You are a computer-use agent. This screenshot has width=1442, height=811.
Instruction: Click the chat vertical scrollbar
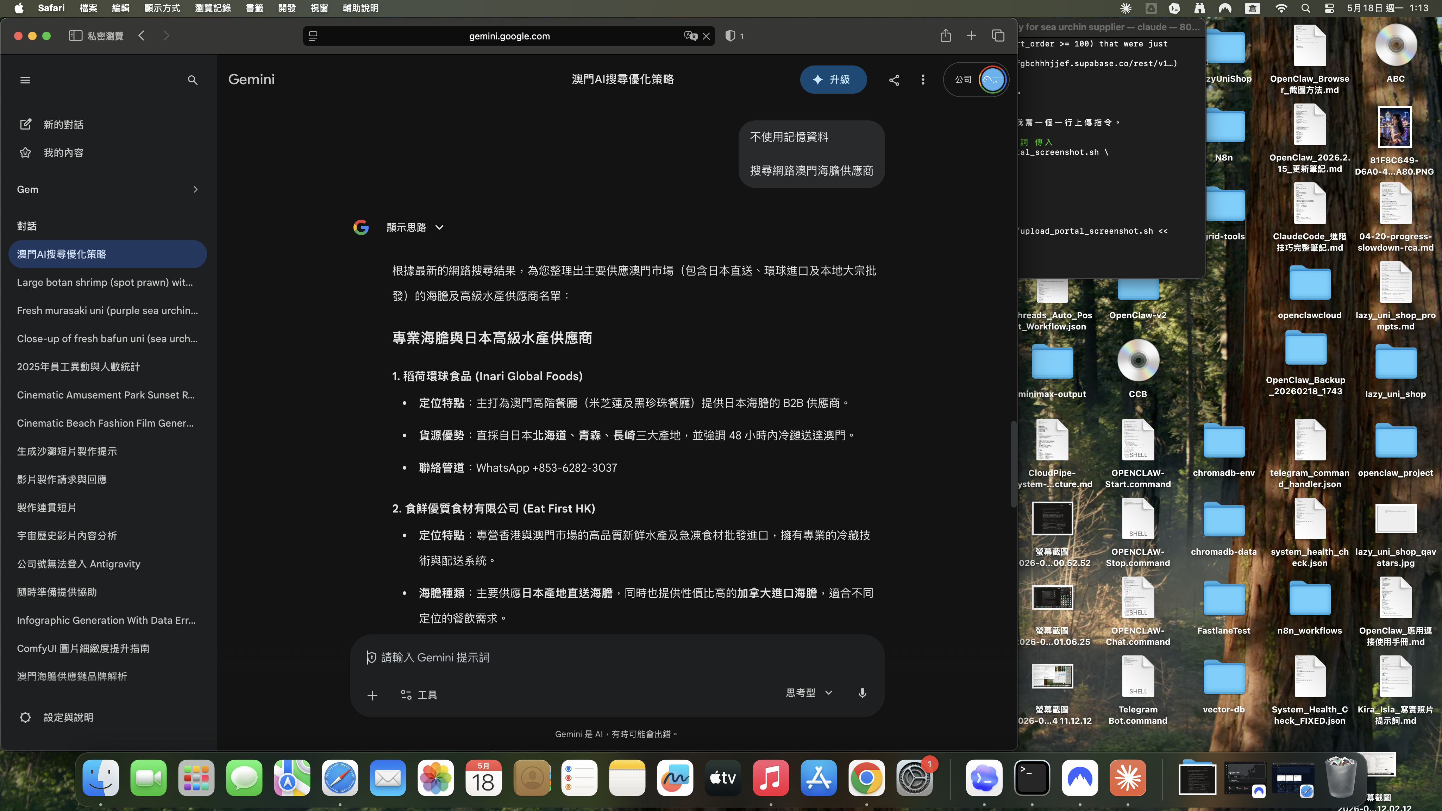coord(1013,465)
